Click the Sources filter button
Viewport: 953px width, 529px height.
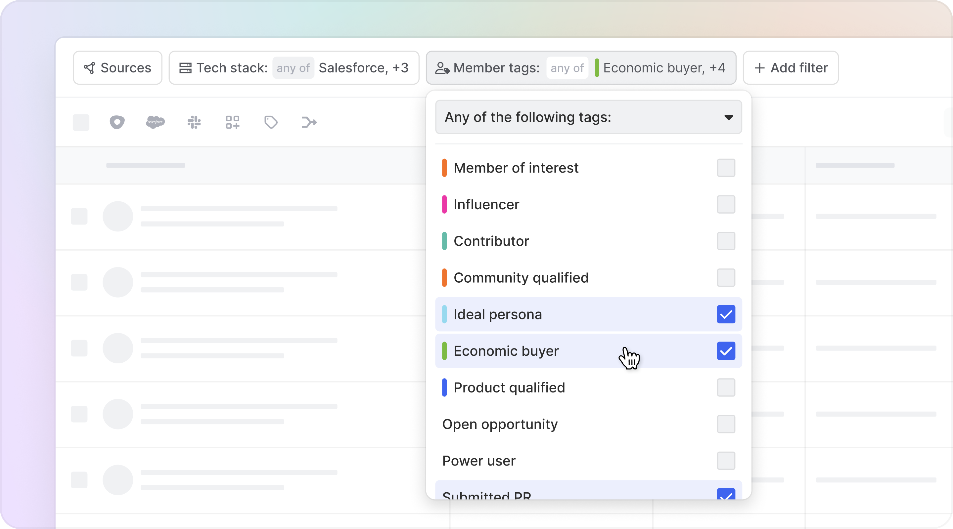118,68
